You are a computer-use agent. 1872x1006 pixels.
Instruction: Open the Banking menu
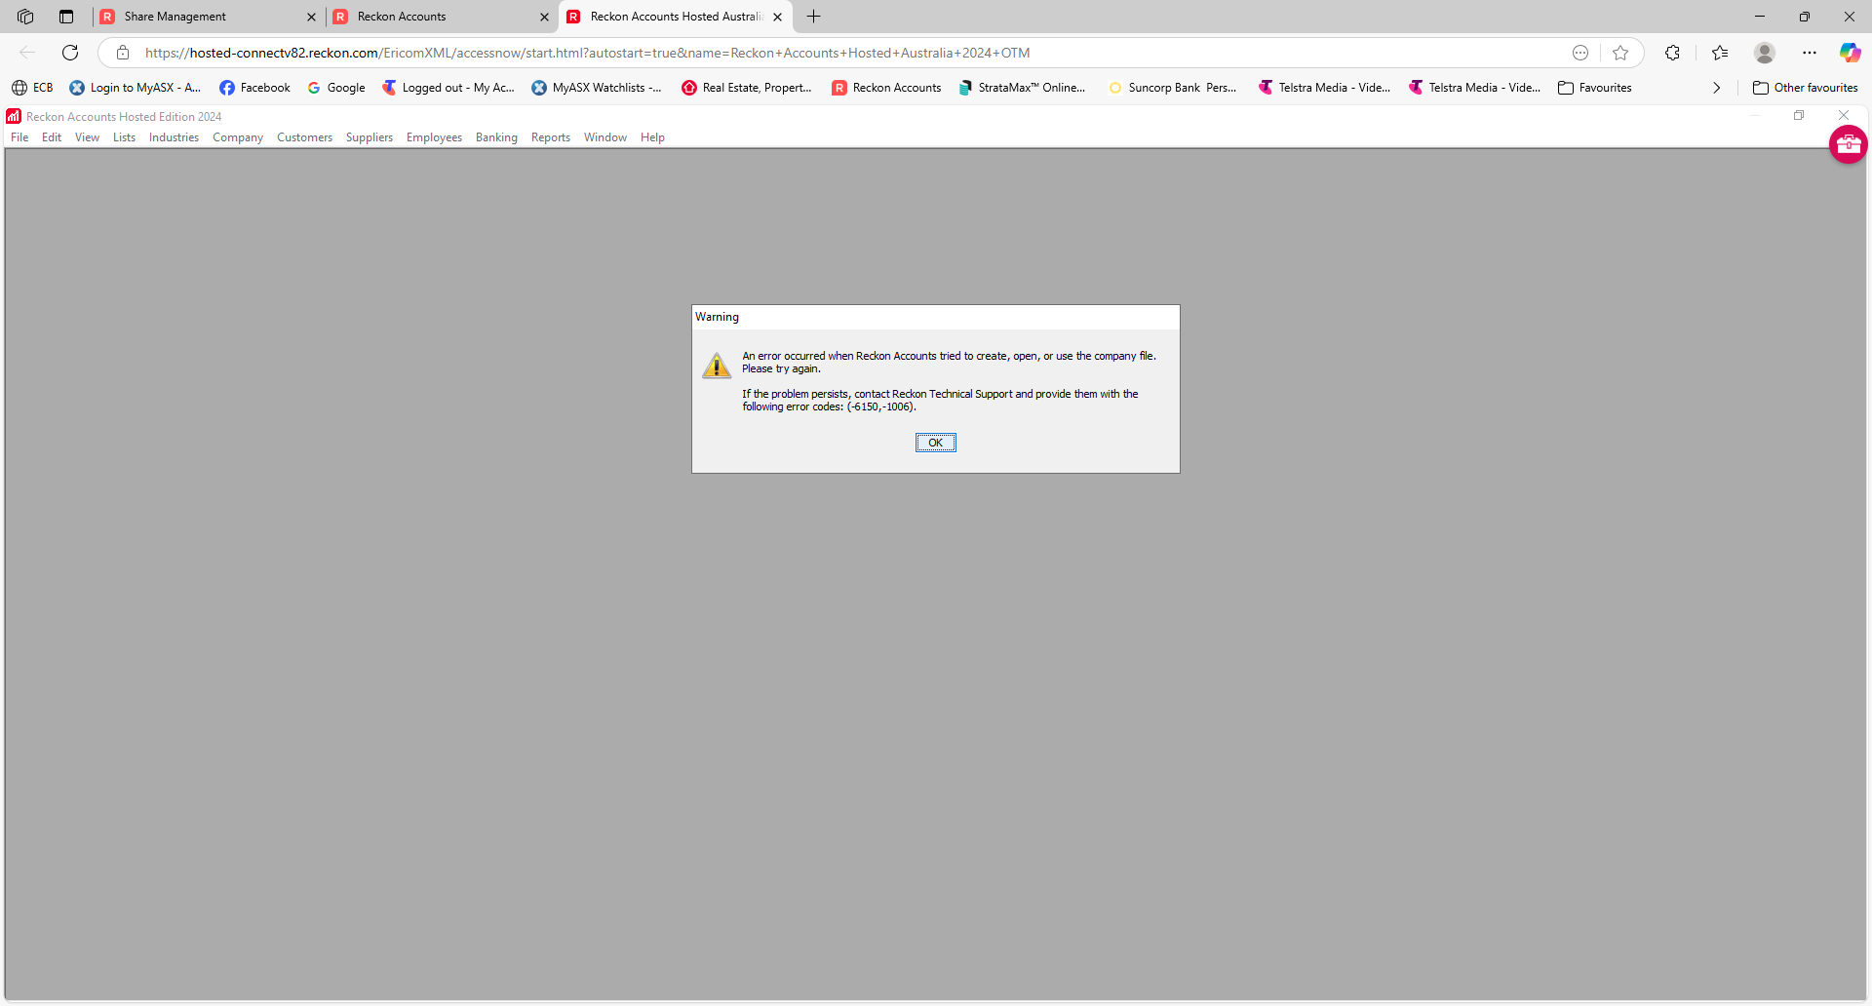coord(496,137)
